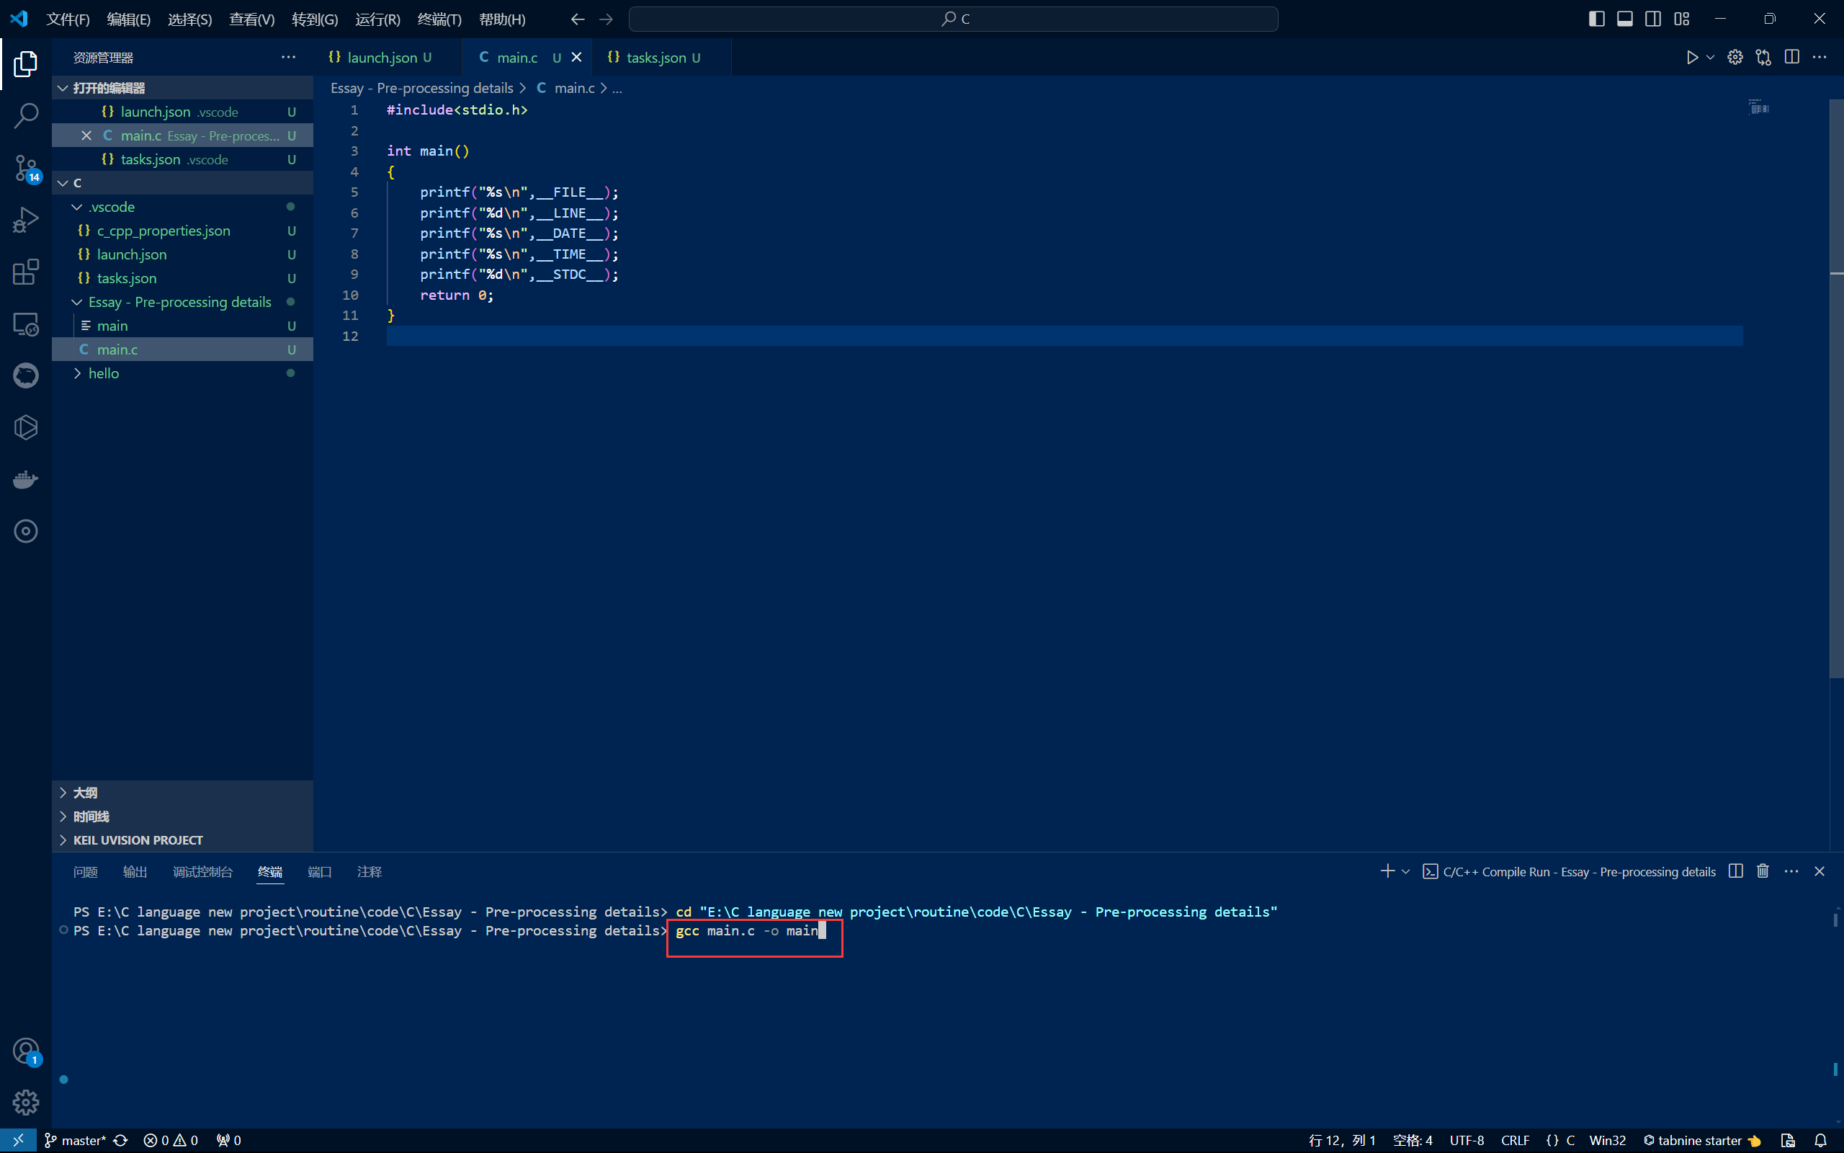The height and width of the screenshot is (1153, 1844).
Task: Click the Run code play button
Action: pyautogui.click(x=1691, y=57)
